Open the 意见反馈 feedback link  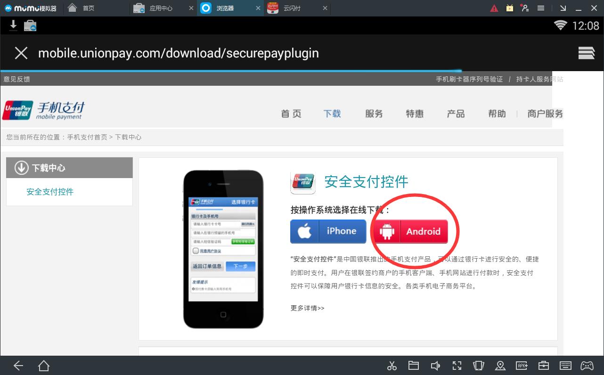(16, 79)
